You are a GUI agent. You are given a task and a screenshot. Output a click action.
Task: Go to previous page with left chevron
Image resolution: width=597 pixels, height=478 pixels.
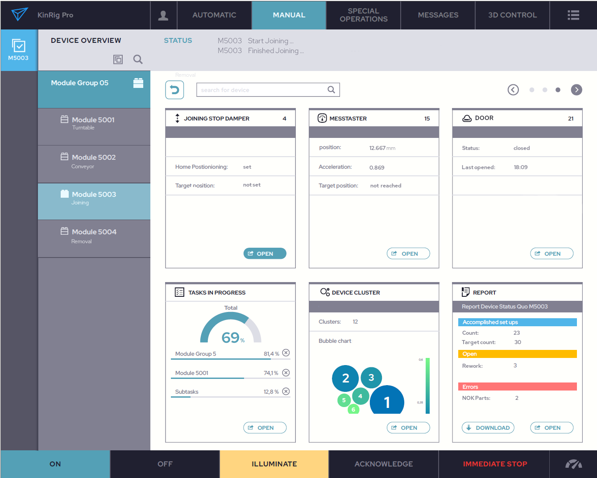click(513, 90)
